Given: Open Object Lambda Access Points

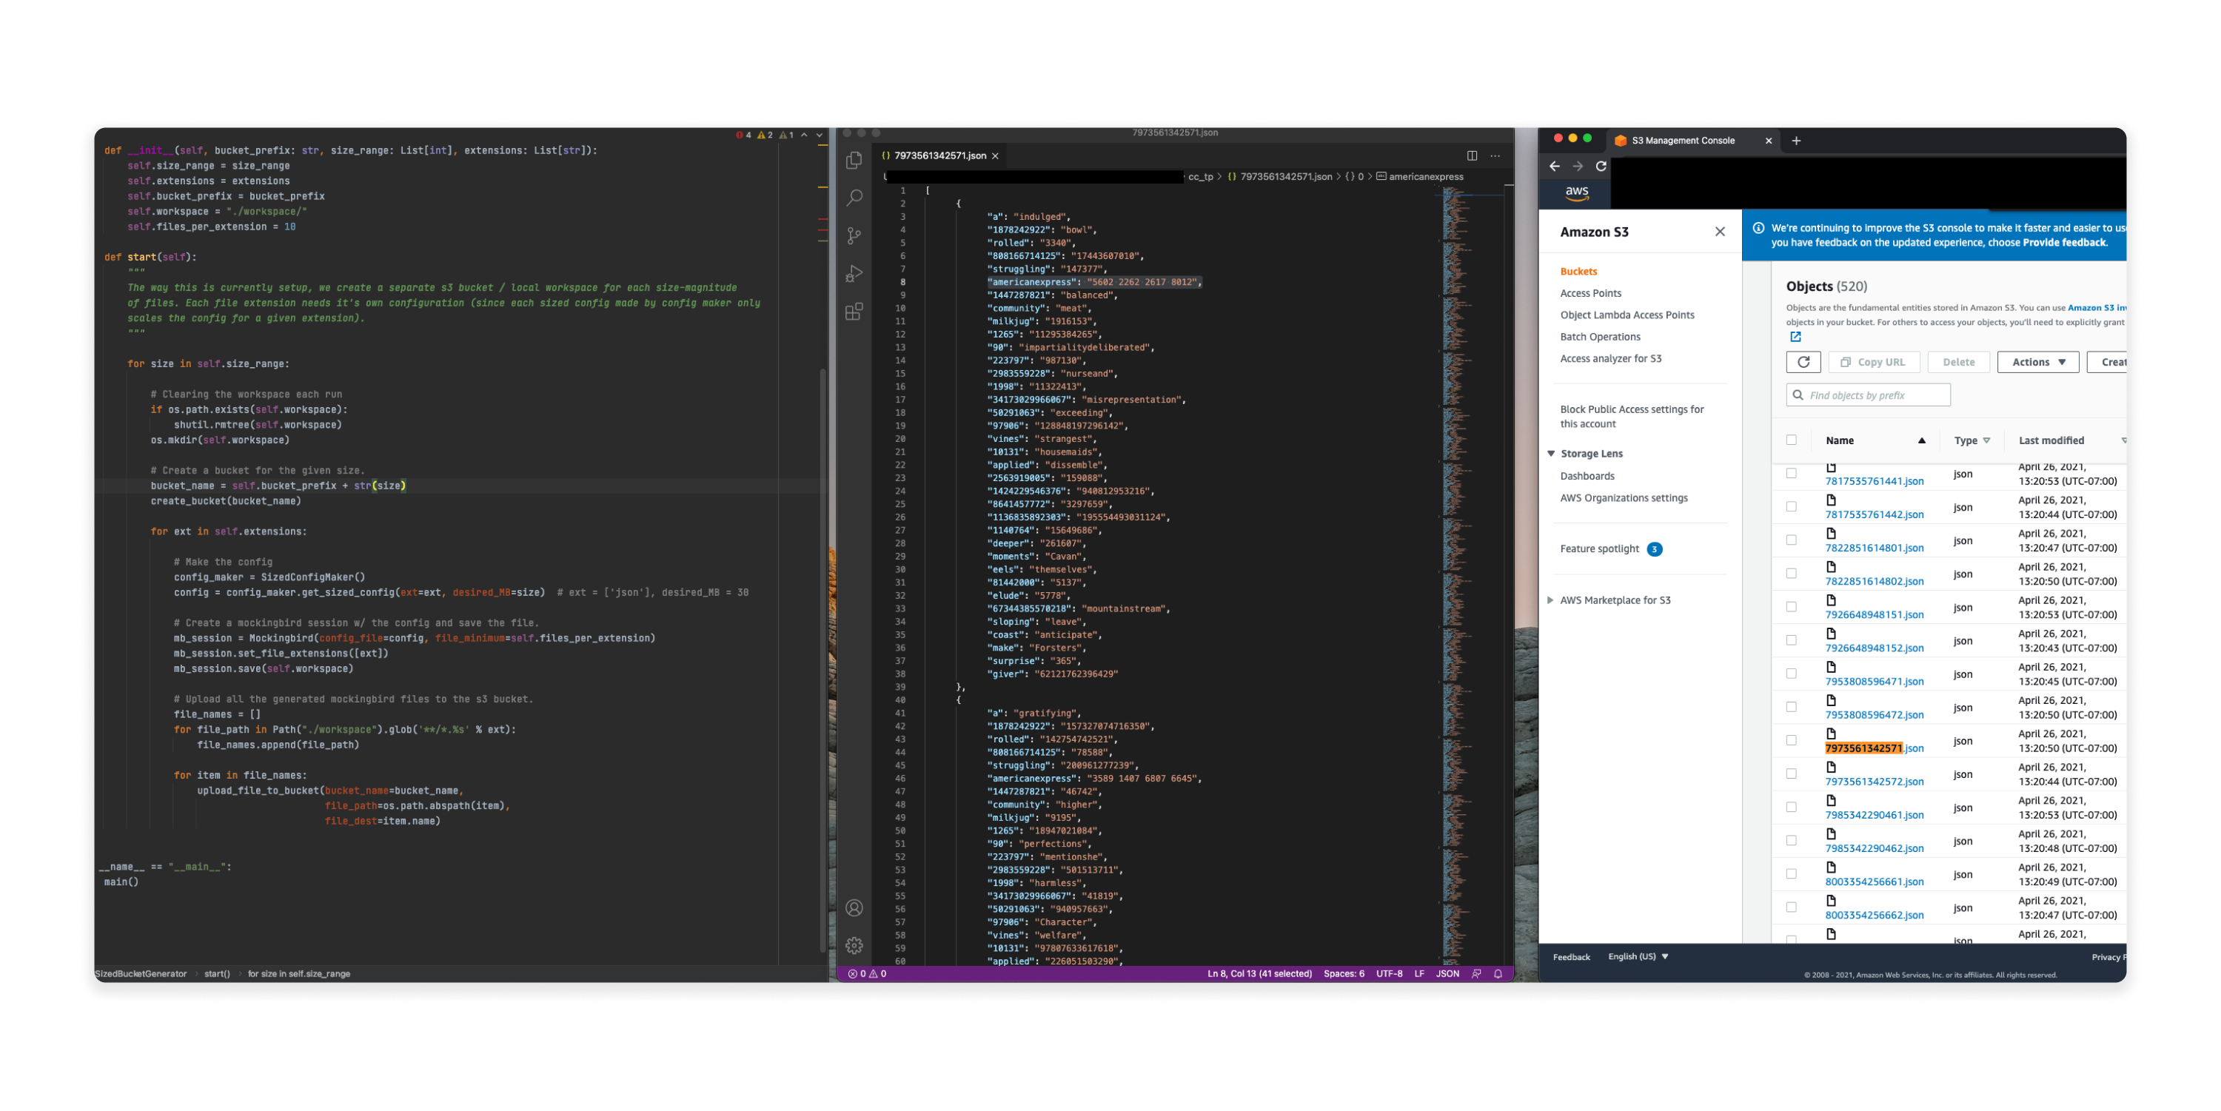Looking at the screenshot, I should coord(1627,315).
